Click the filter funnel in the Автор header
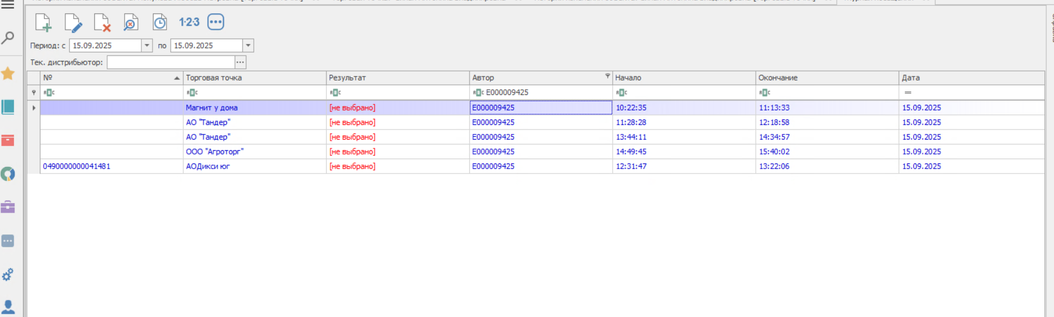Screen dimensions: 1054x317 [x=607, y=76]
